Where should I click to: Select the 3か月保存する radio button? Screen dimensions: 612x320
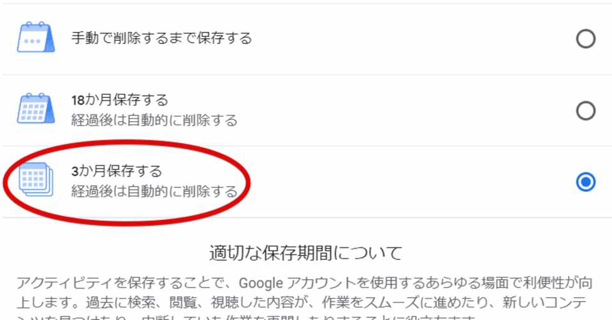tap(585, 182)
